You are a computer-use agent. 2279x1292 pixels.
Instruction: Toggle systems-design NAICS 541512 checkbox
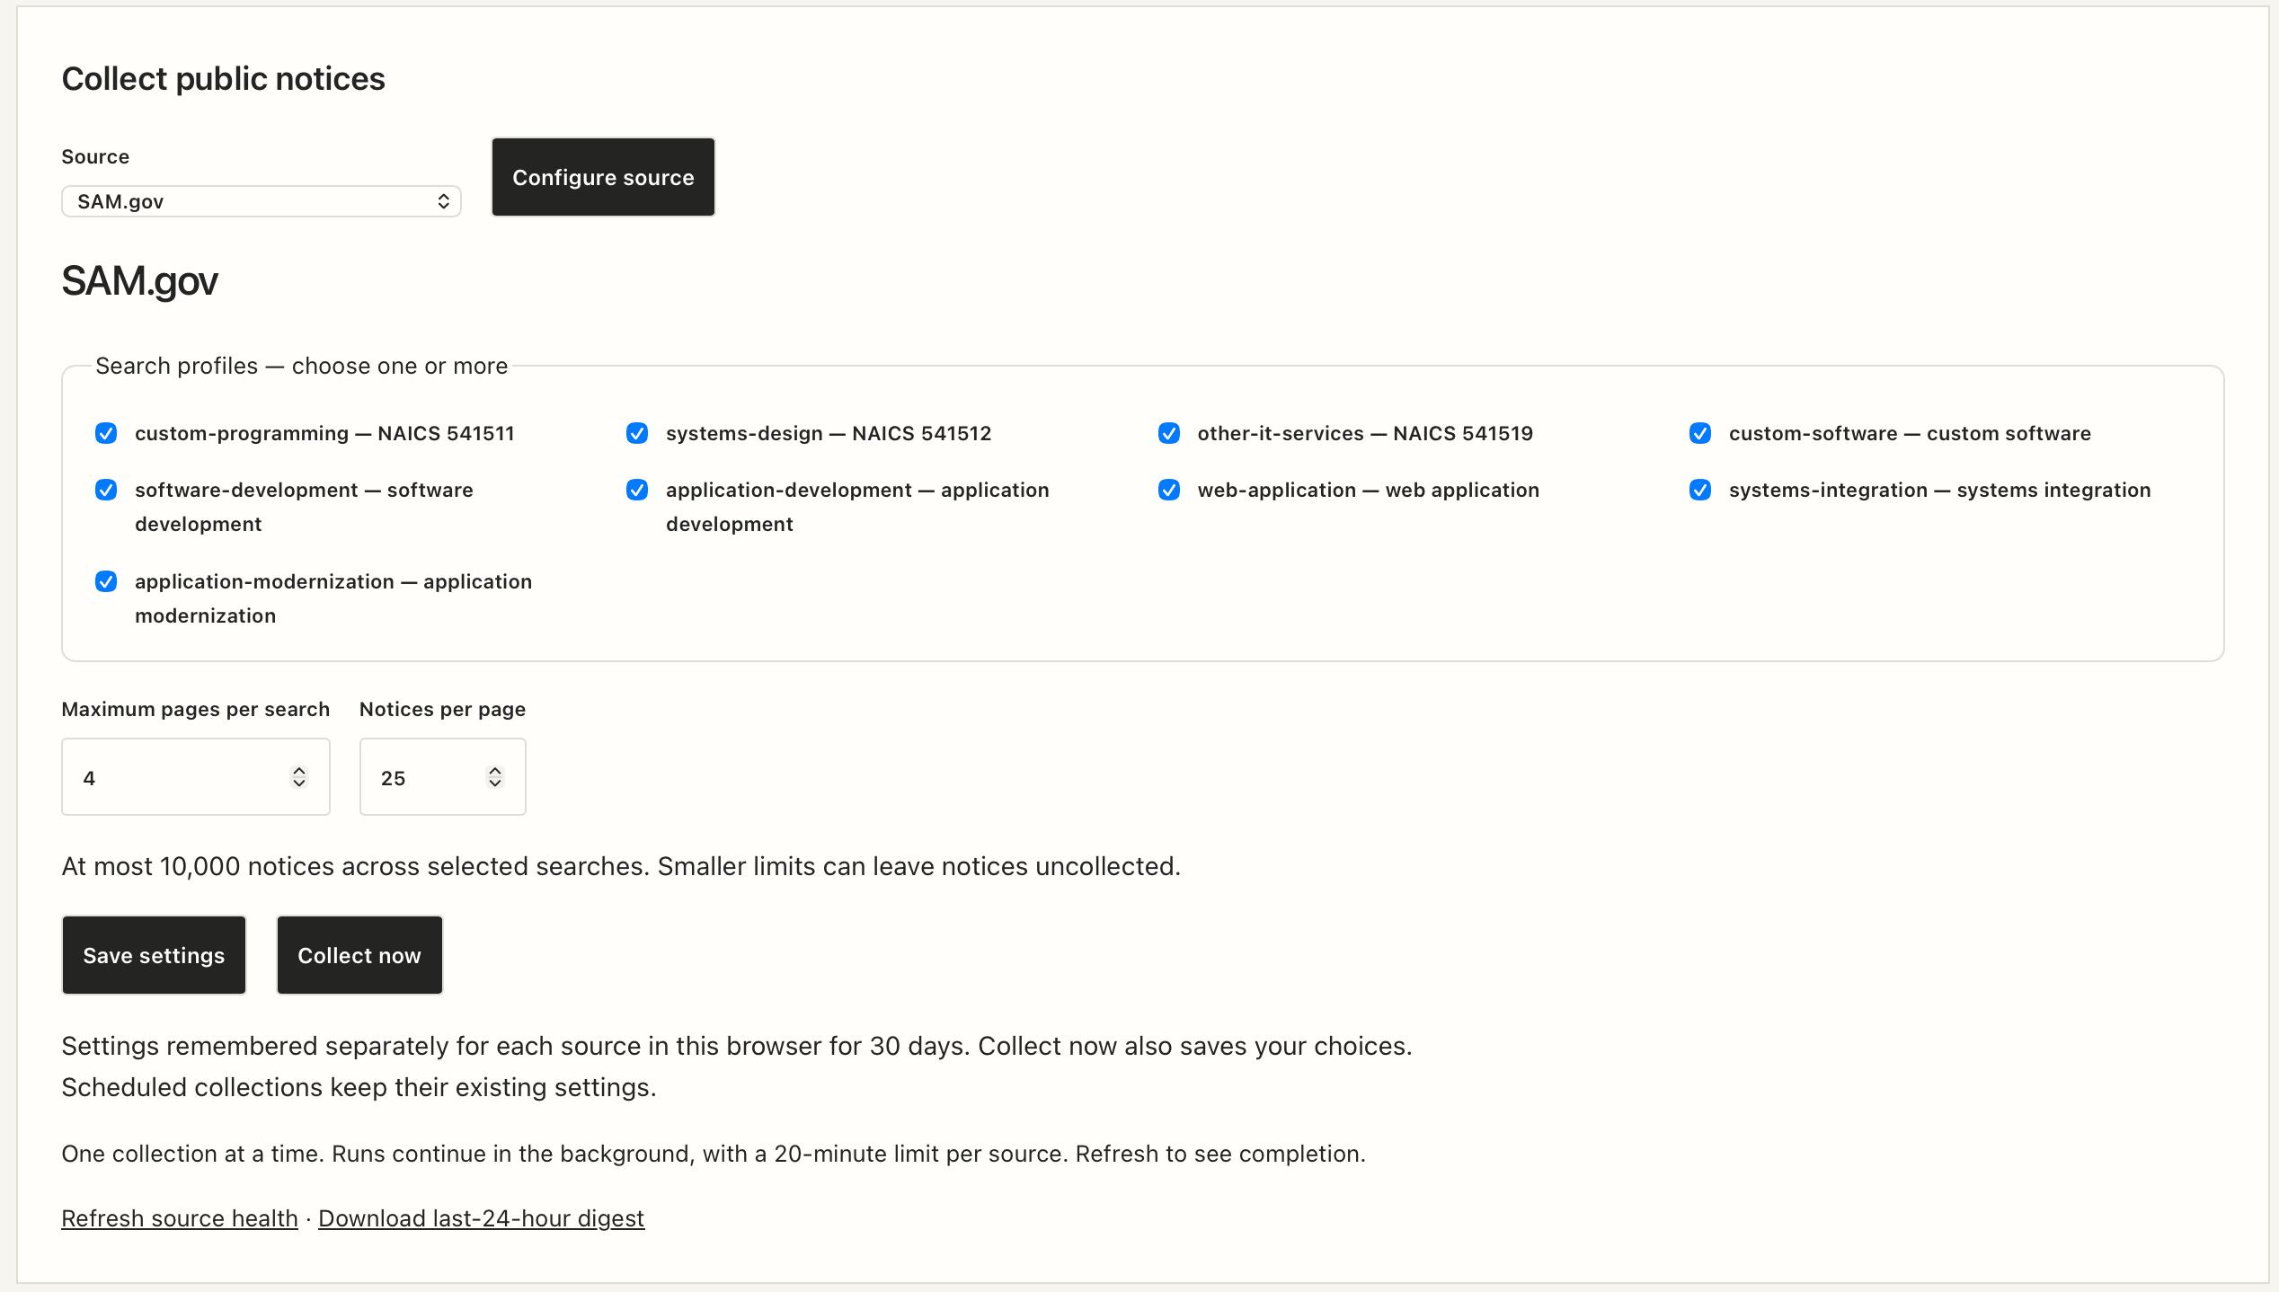tap(637, 434)
